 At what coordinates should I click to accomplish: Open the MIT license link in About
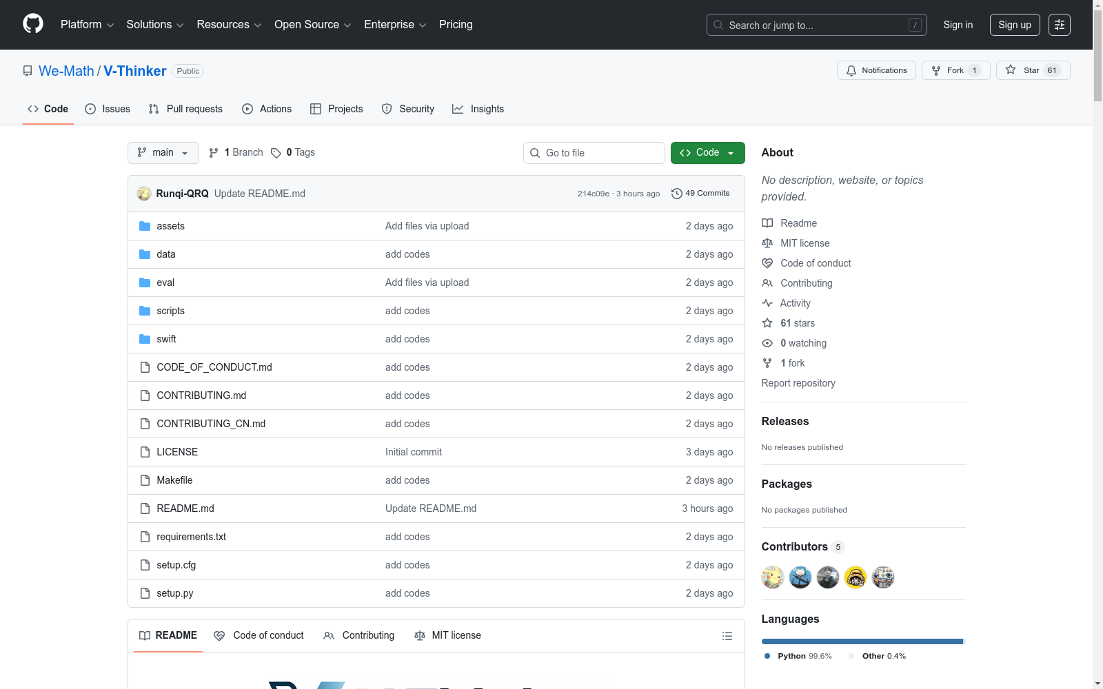pyautogui.click(x=796, y=243)
